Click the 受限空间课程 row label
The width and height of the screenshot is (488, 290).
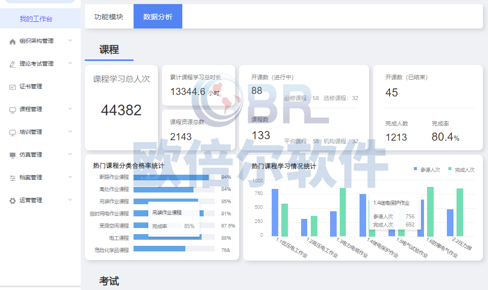click(114, 225)
